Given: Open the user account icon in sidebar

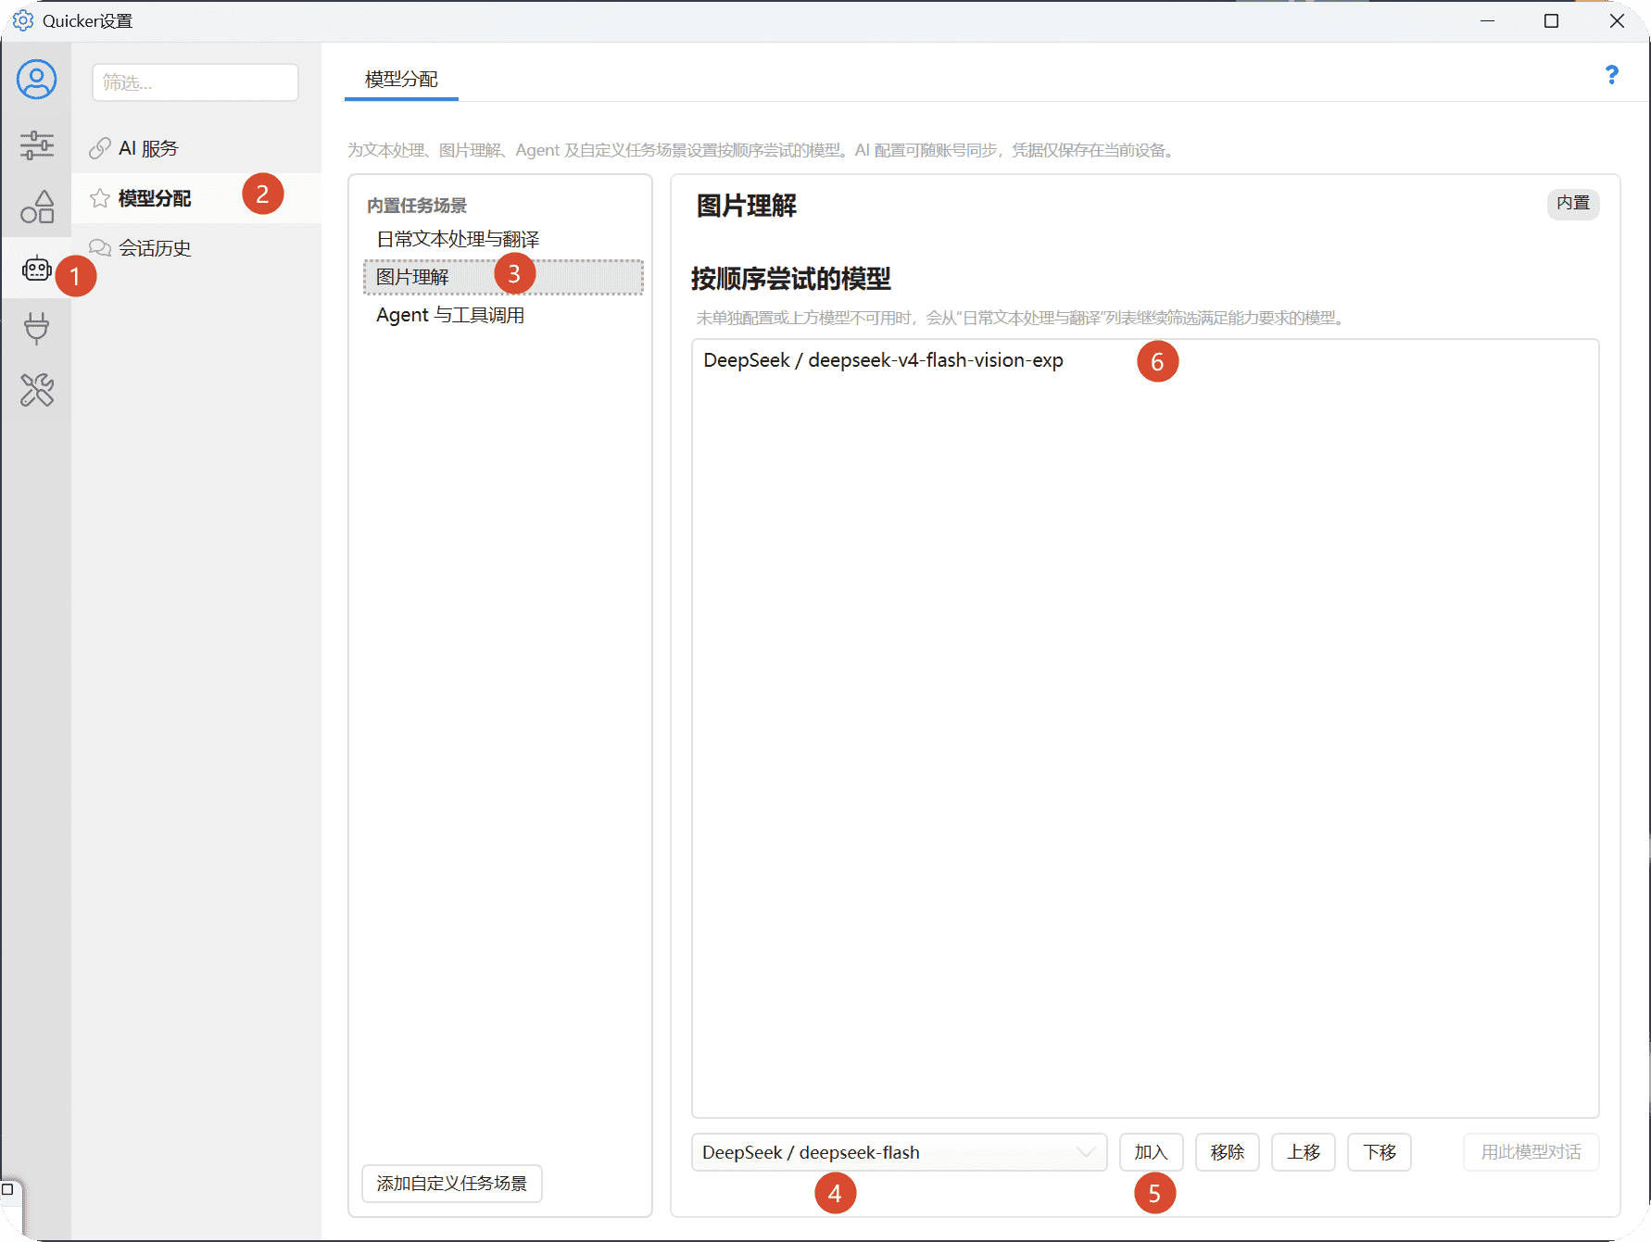Looking at the screenshot, I should click(36, 80).
